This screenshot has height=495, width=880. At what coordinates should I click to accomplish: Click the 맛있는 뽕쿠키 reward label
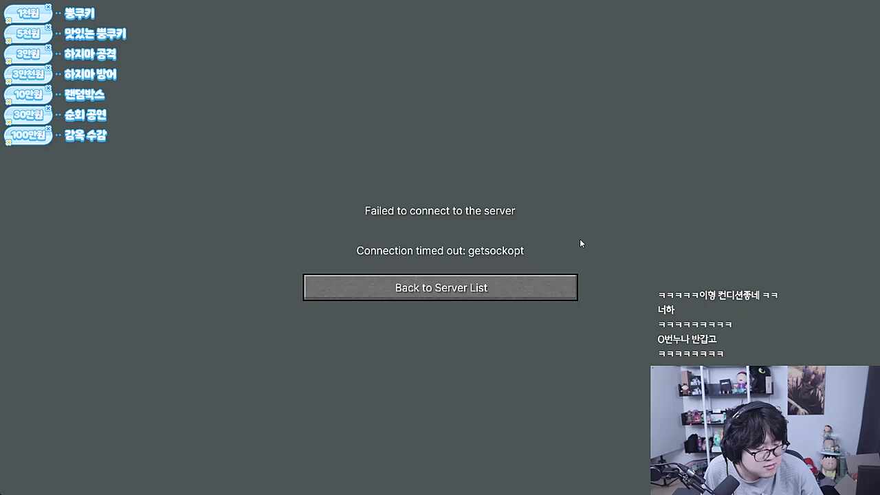point(95,34)
